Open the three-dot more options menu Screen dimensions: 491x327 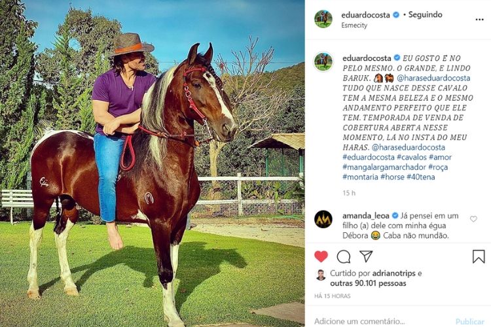tap(479, 19)
